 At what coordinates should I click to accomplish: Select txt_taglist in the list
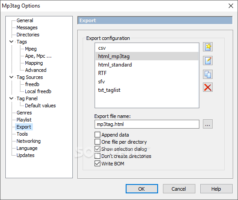[x=147, y=90]
